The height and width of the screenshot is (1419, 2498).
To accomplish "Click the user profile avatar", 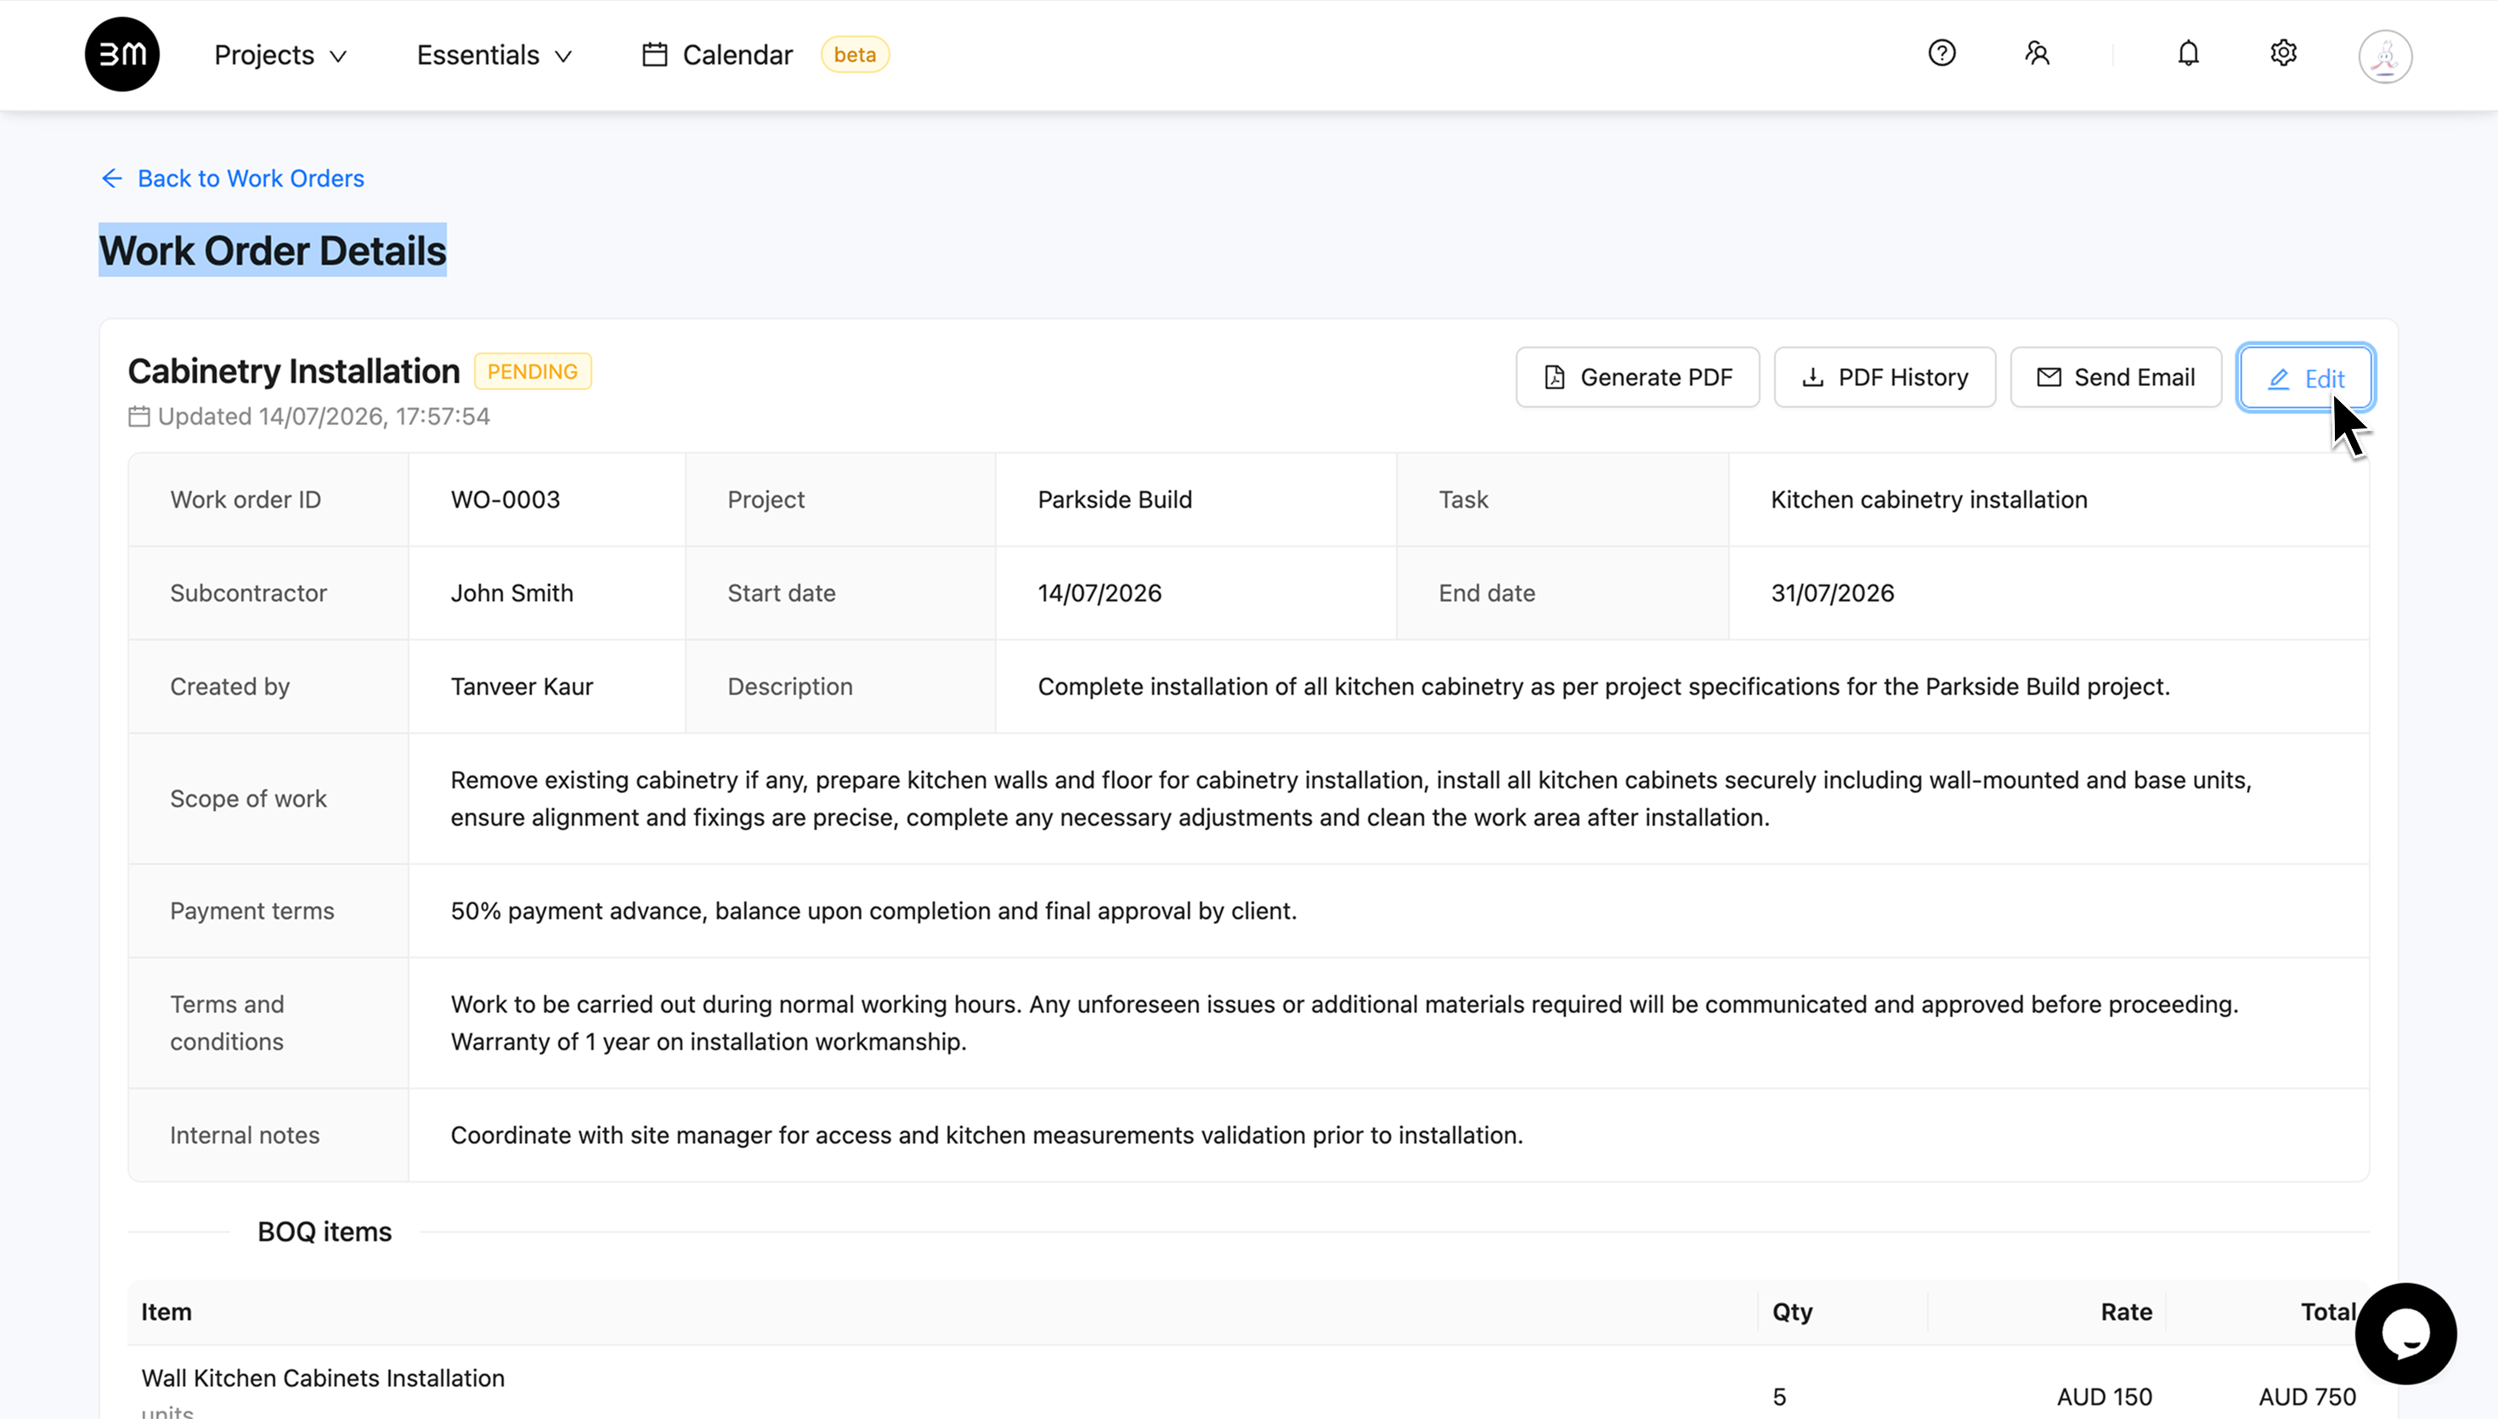I will pyautogui.click(x=2385, y=57).
